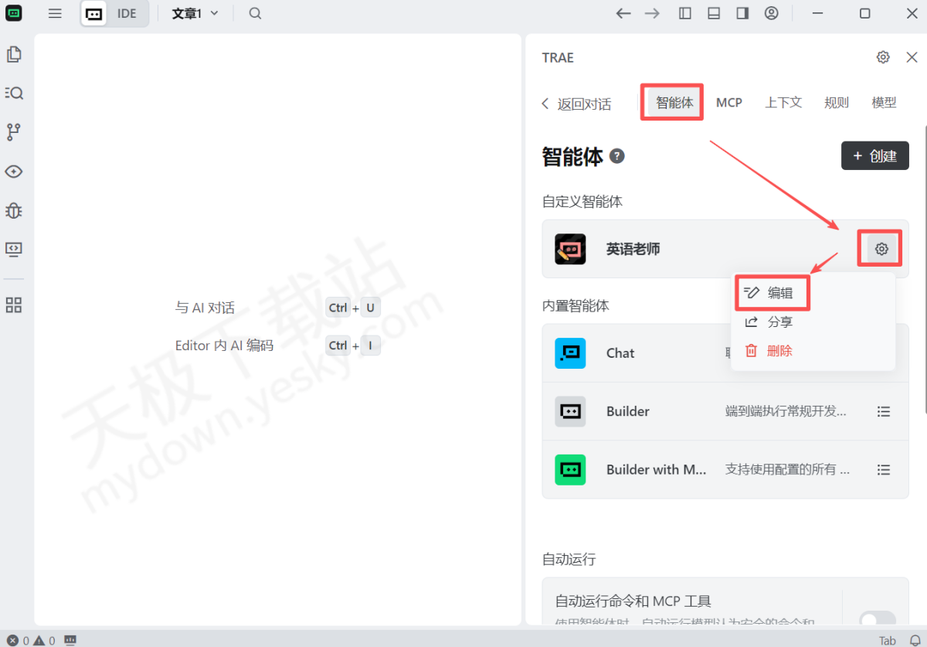This screenshot has width=927, height=647.
Task: Open the Builder agent tools list icon
Action: (884, 411)
